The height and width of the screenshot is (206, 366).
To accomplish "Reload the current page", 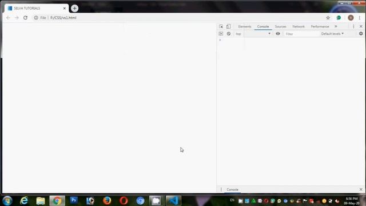I will coord(25,18).
